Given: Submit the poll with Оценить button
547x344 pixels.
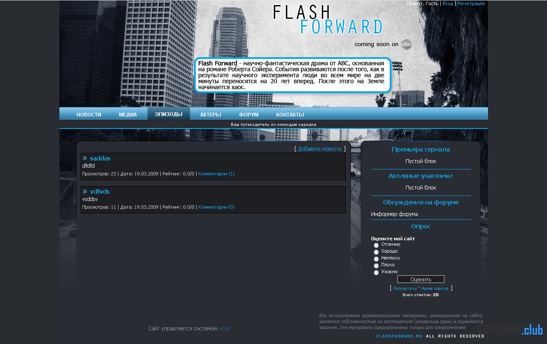Looking at the screenshot, I should coord(421,280).
